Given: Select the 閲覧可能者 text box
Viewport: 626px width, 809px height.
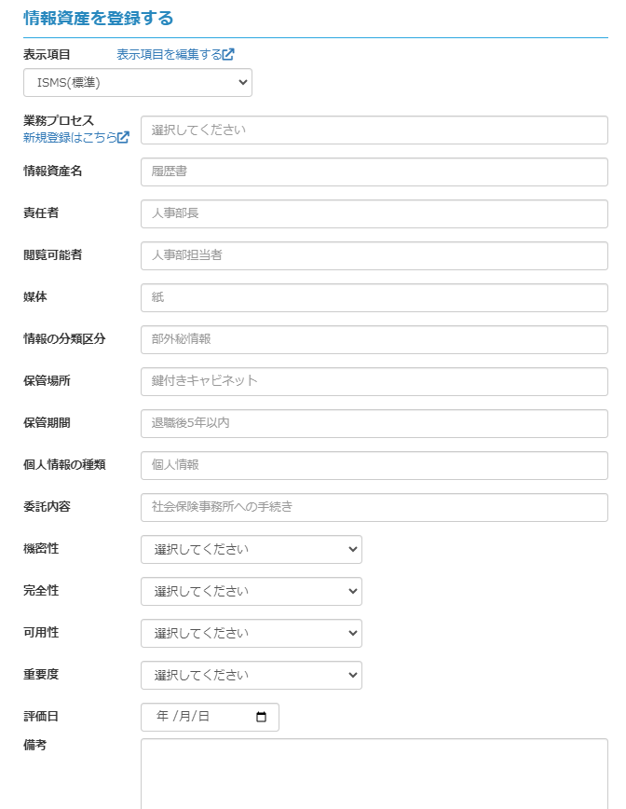Looking at the screenshot, I should (374, 256).
